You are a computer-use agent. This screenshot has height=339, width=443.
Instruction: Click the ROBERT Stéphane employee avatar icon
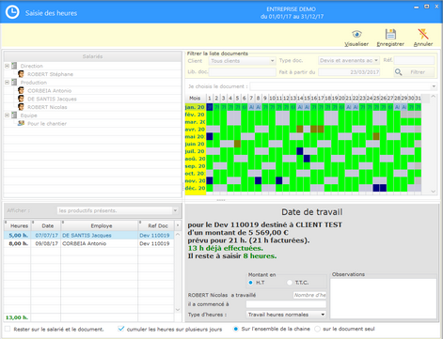pos(21,74)
